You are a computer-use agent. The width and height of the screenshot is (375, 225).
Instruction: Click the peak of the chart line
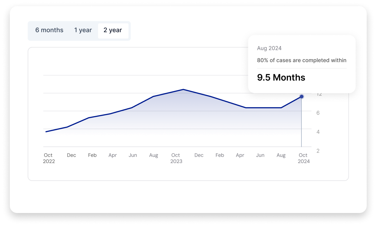click(x=183, y=90)
